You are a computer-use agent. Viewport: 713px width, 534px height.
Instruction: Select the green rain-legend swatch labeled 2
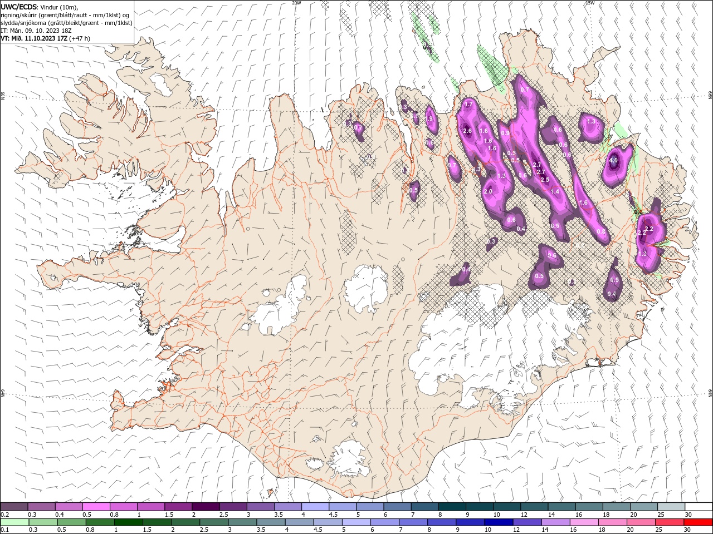click(185, 522)
